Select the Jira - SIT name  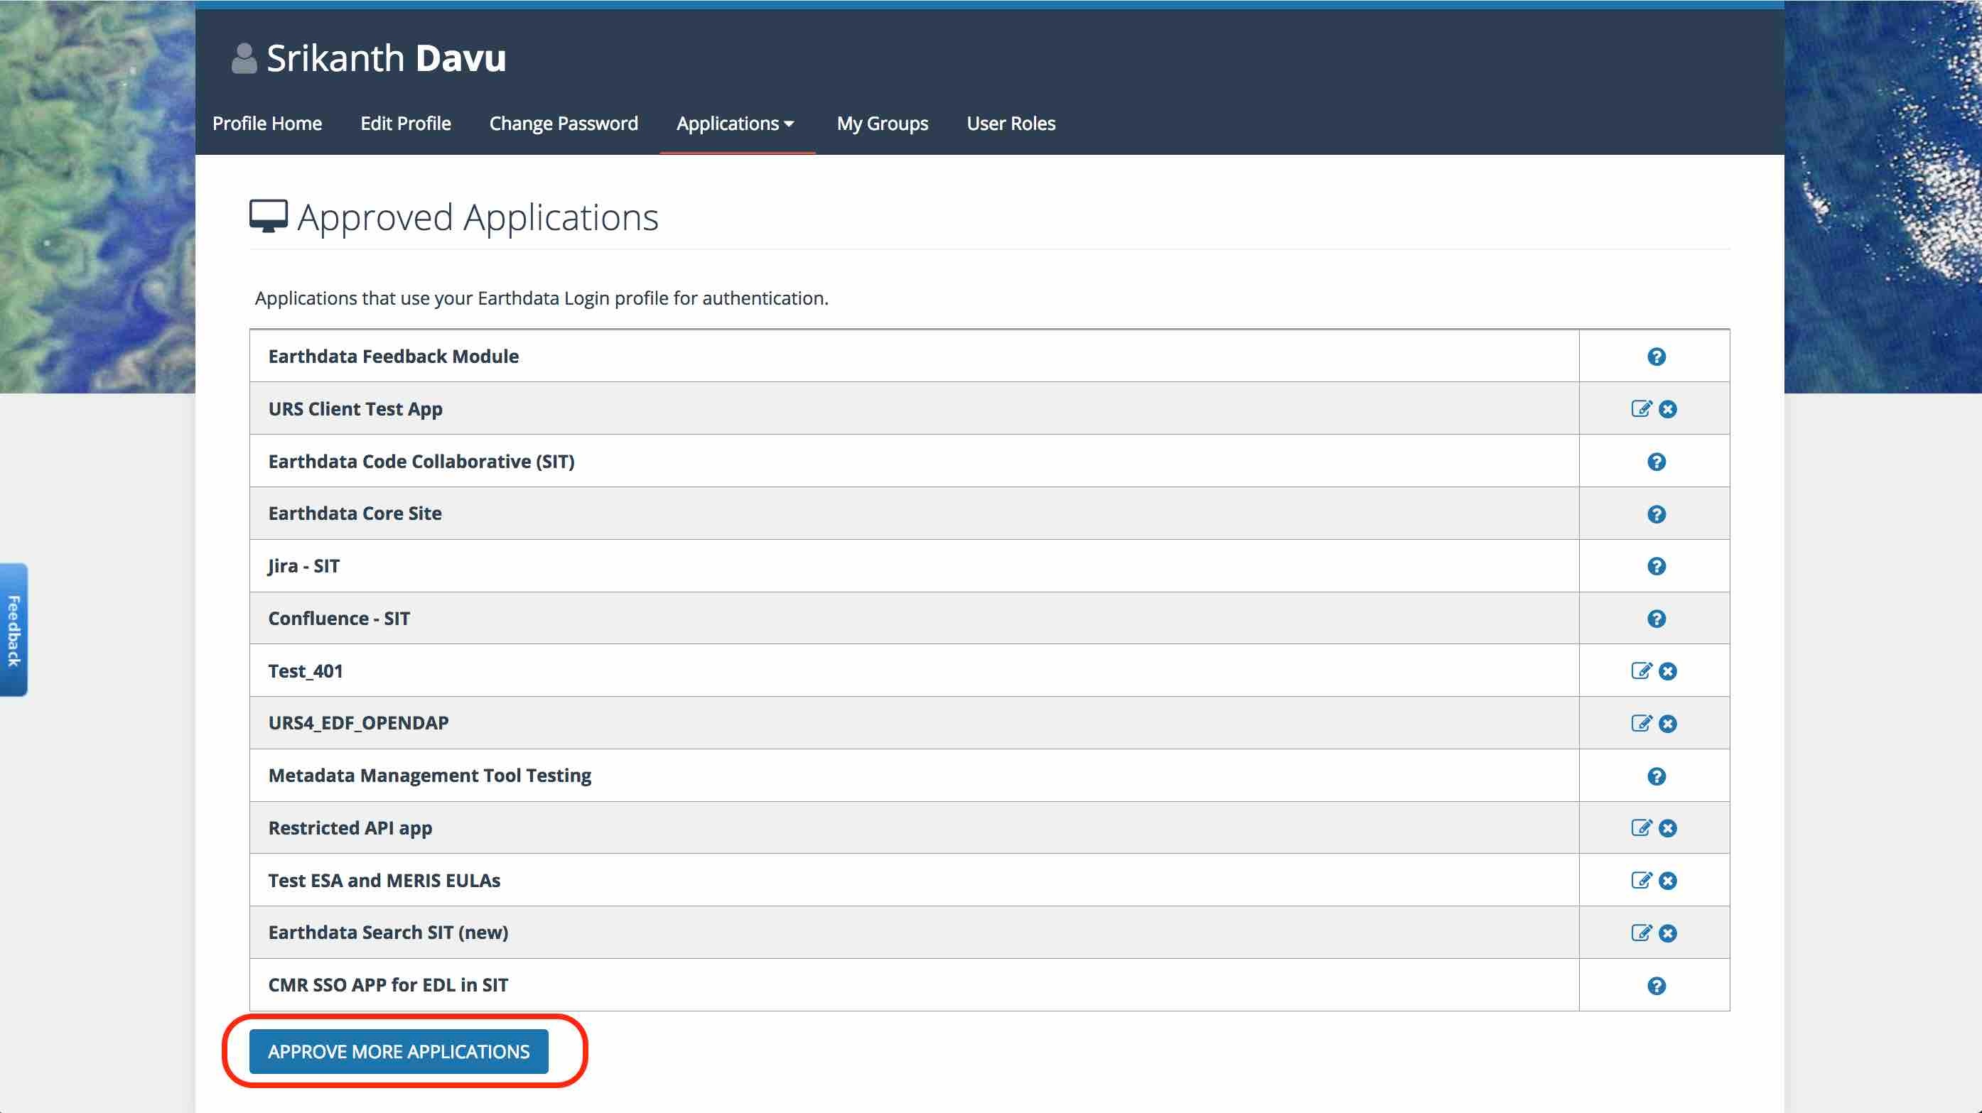click(x=303, y=566)
